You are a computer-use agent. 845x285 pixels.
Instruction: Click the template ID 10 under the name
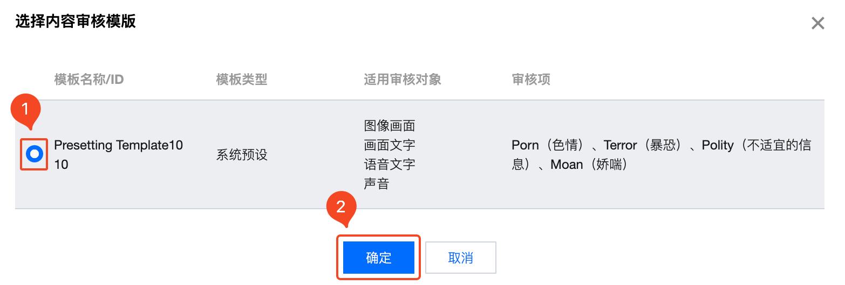point(61,165)
